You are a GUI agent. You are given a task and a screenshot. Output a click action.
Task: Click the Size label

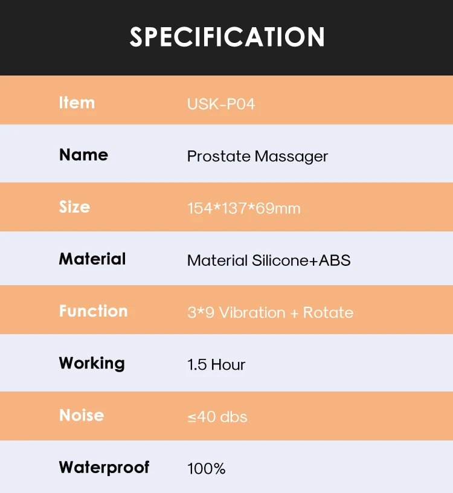(x=74, y=207)
